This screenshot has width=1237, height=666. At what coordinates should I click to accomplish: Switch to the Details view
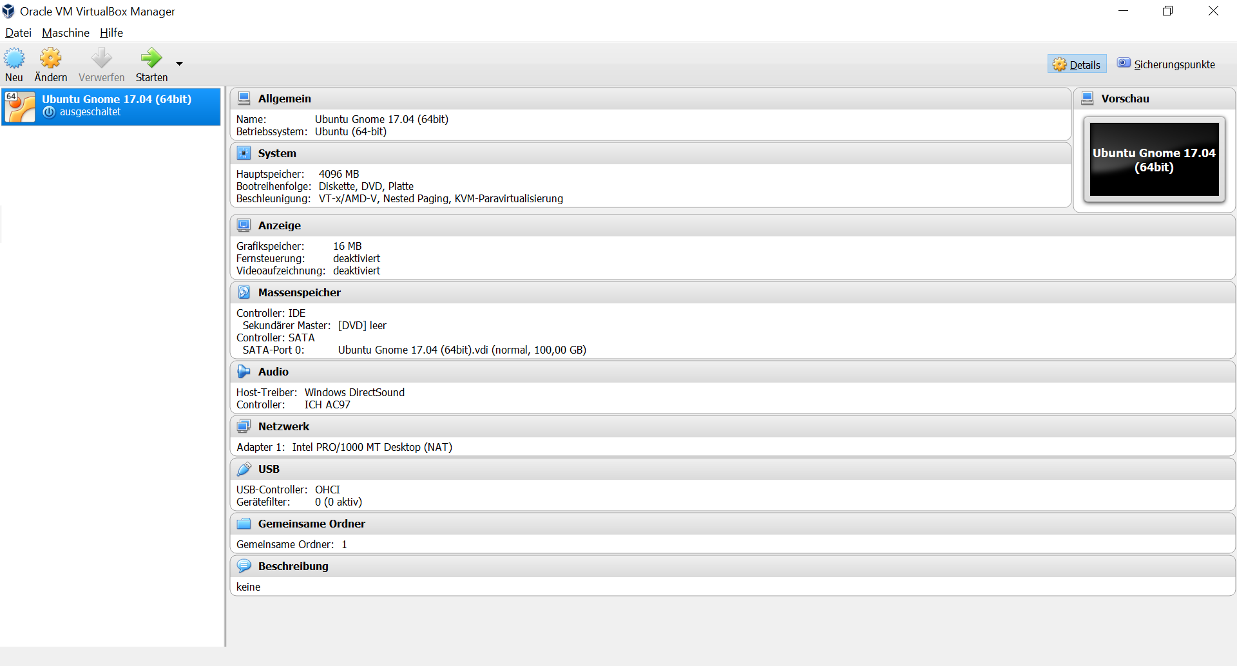pos(1077,64)
